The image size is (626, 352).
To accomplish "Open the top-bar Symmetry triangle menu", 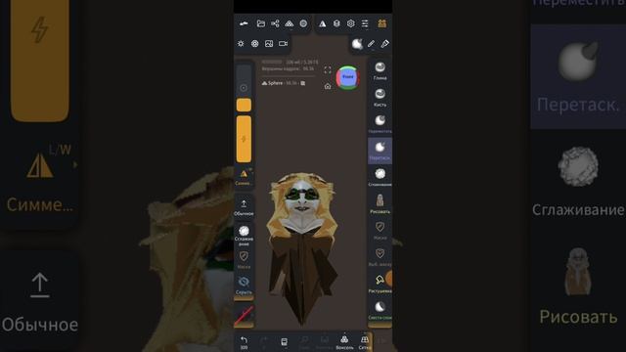I will pos(322,23).
